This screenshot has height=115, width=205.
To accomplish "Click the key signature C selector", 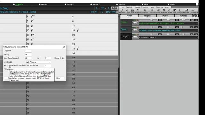I will click(102, 12).
